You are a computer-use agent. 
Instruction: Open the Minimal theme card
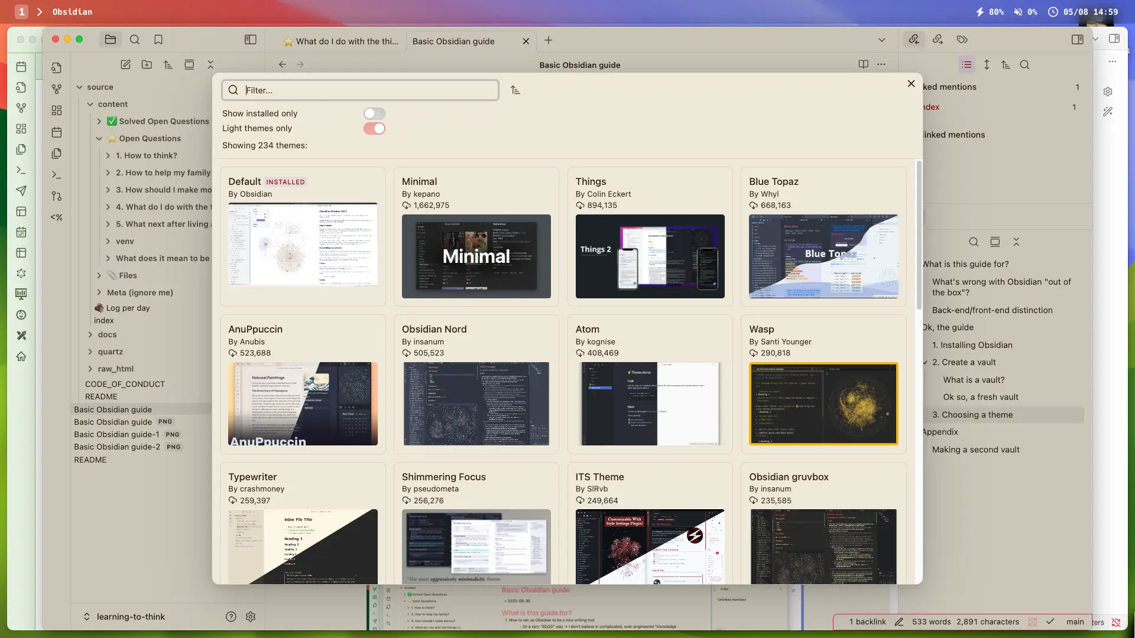[x=476, y=236]
